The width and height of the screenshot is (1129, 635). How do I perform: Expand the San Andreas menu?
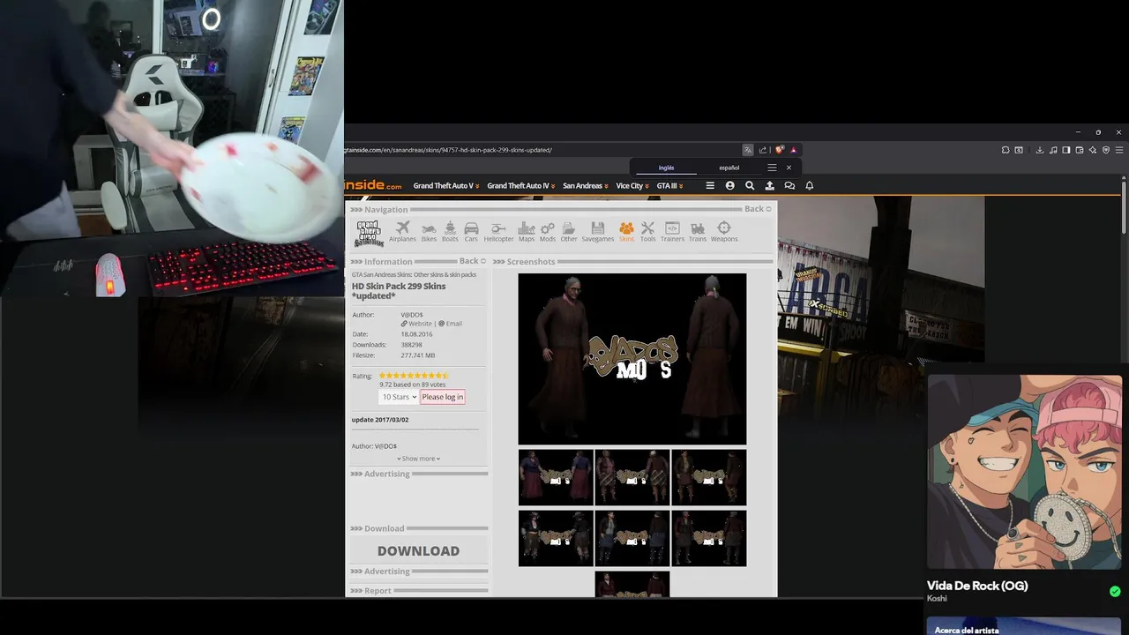586,186
